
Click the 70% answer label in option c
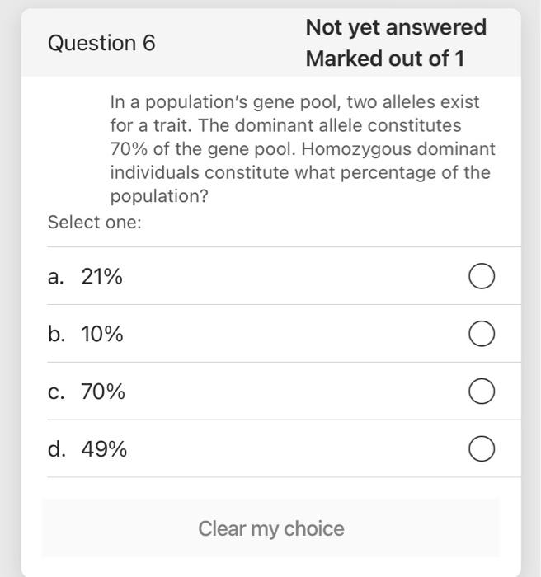(x=103, y=392)
